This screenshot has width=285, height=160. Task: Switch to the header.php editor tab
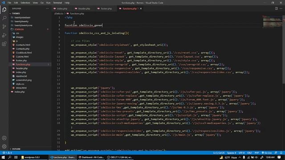tap(84, 8)
